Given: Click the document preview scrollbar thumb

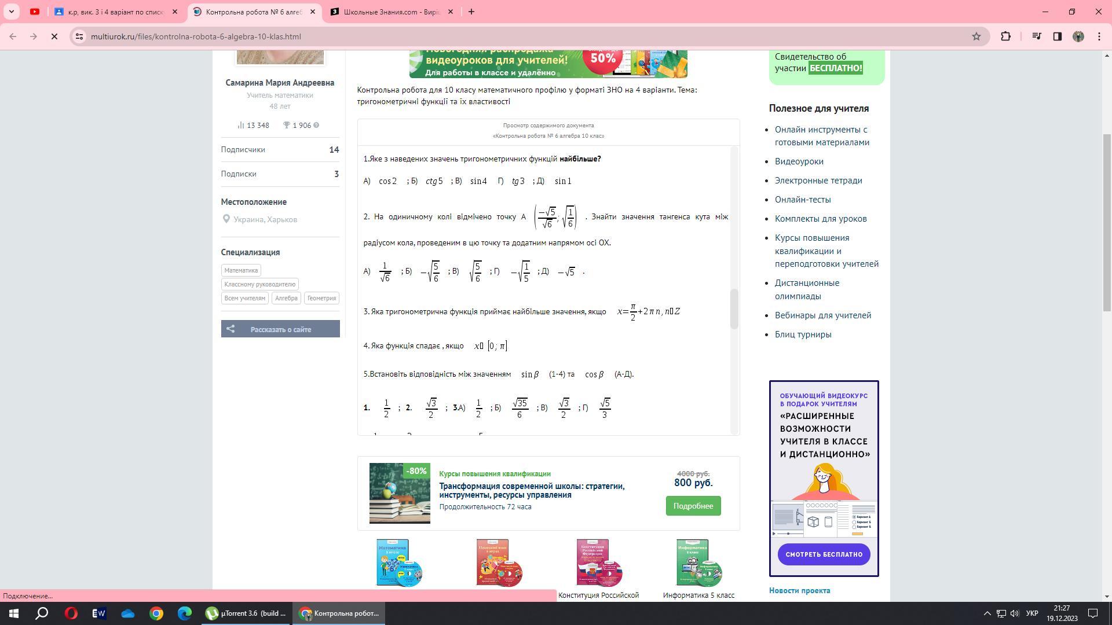Looking at the screenshot, I should click(x=734, y=308).
